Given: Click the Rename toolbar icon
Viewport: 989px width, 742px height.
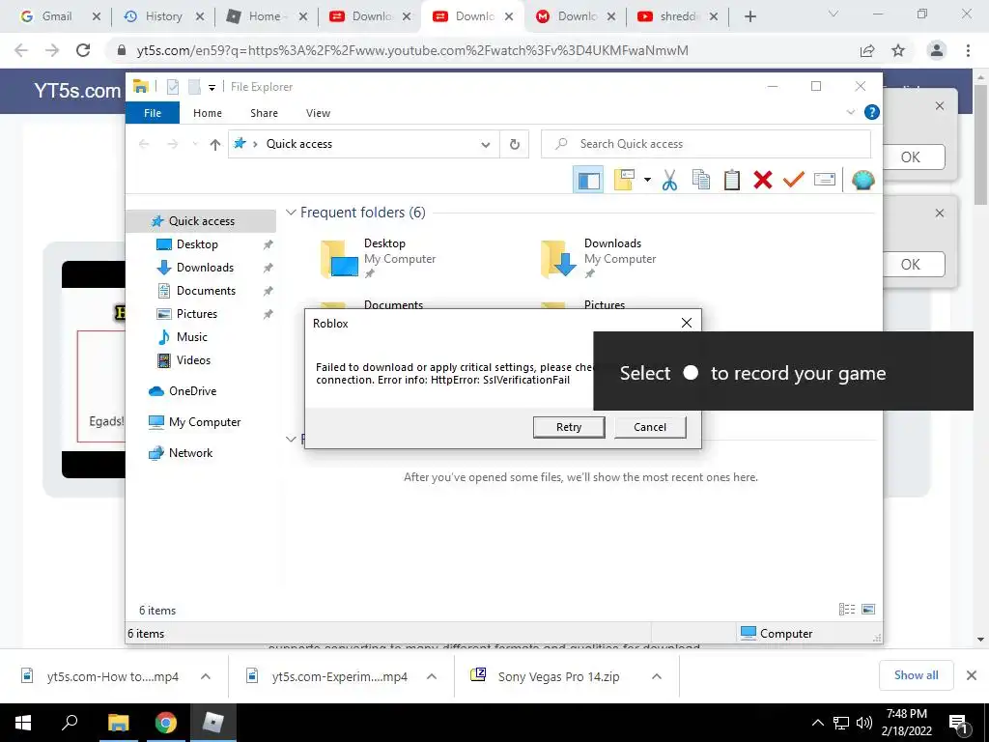Looking at the screenshot, I should [x=825, y=180].
